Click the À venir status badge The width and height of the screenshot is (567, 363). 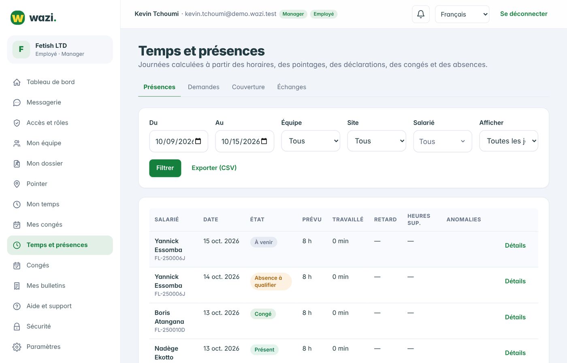(x=264, y=242)
